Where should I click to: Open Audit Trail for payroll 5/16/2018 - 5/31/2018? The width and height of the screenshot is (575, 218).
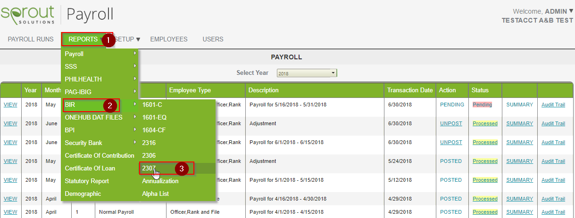[x=553, y=105]
